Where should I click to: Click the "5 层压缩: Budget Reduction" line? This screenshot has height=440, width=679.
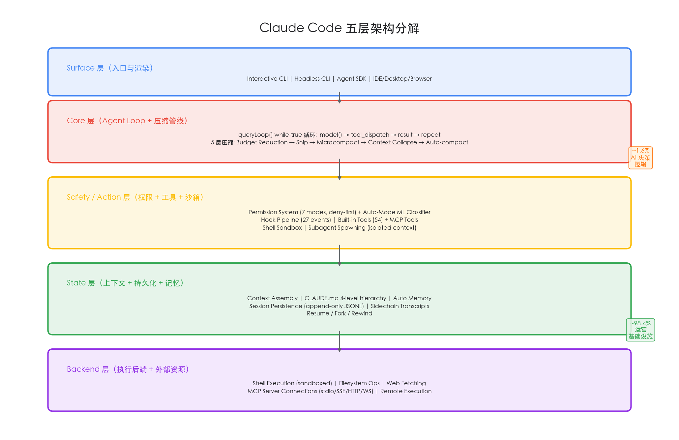[339, 142]
